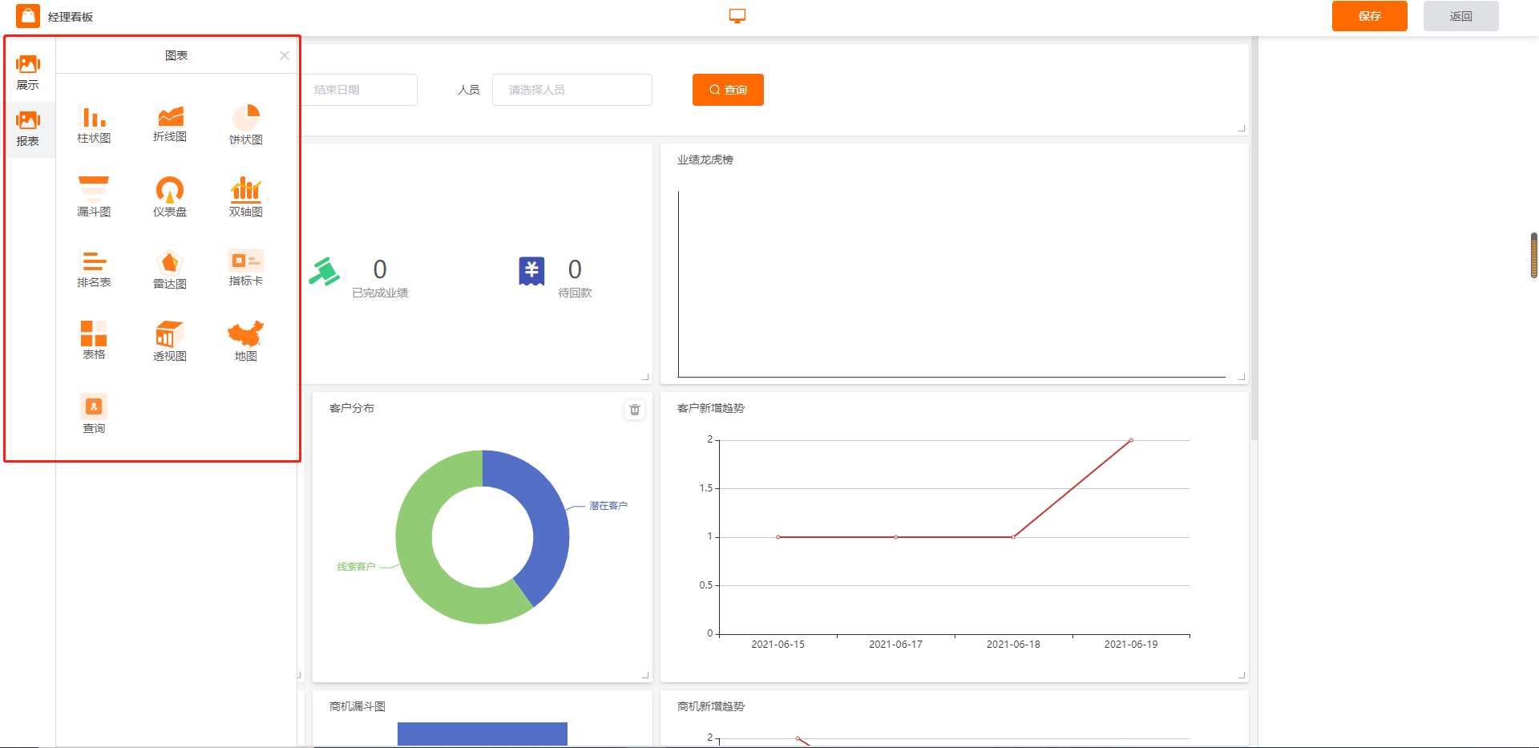This screenshot has width=1539, height=748.
Task: Click the 图表 panel header title
Action: (x=176, y=55)
